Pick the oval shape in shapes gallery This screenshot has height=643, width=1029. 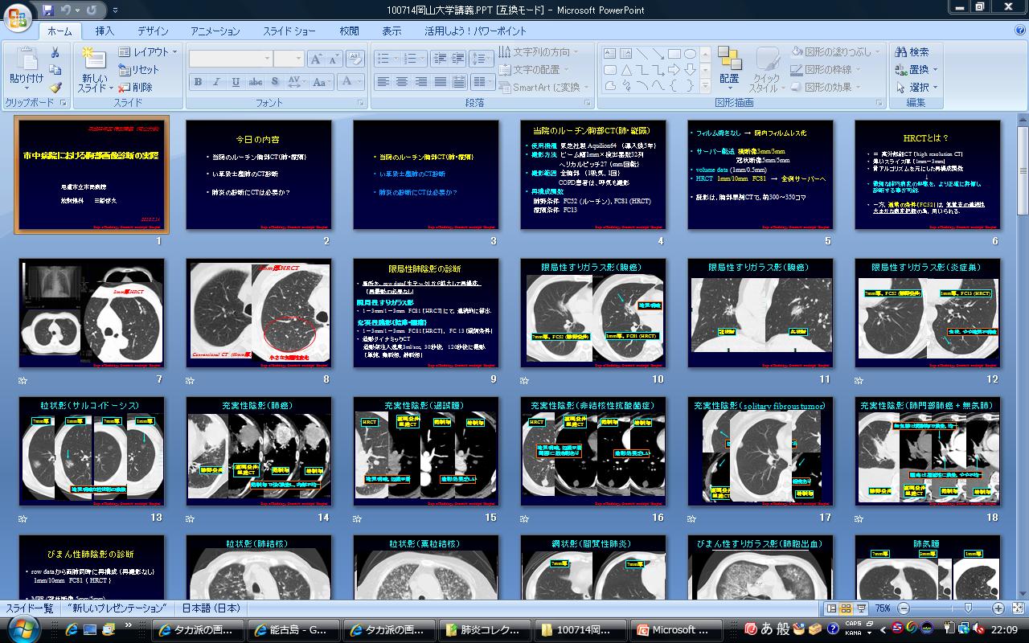click(690, 54)
